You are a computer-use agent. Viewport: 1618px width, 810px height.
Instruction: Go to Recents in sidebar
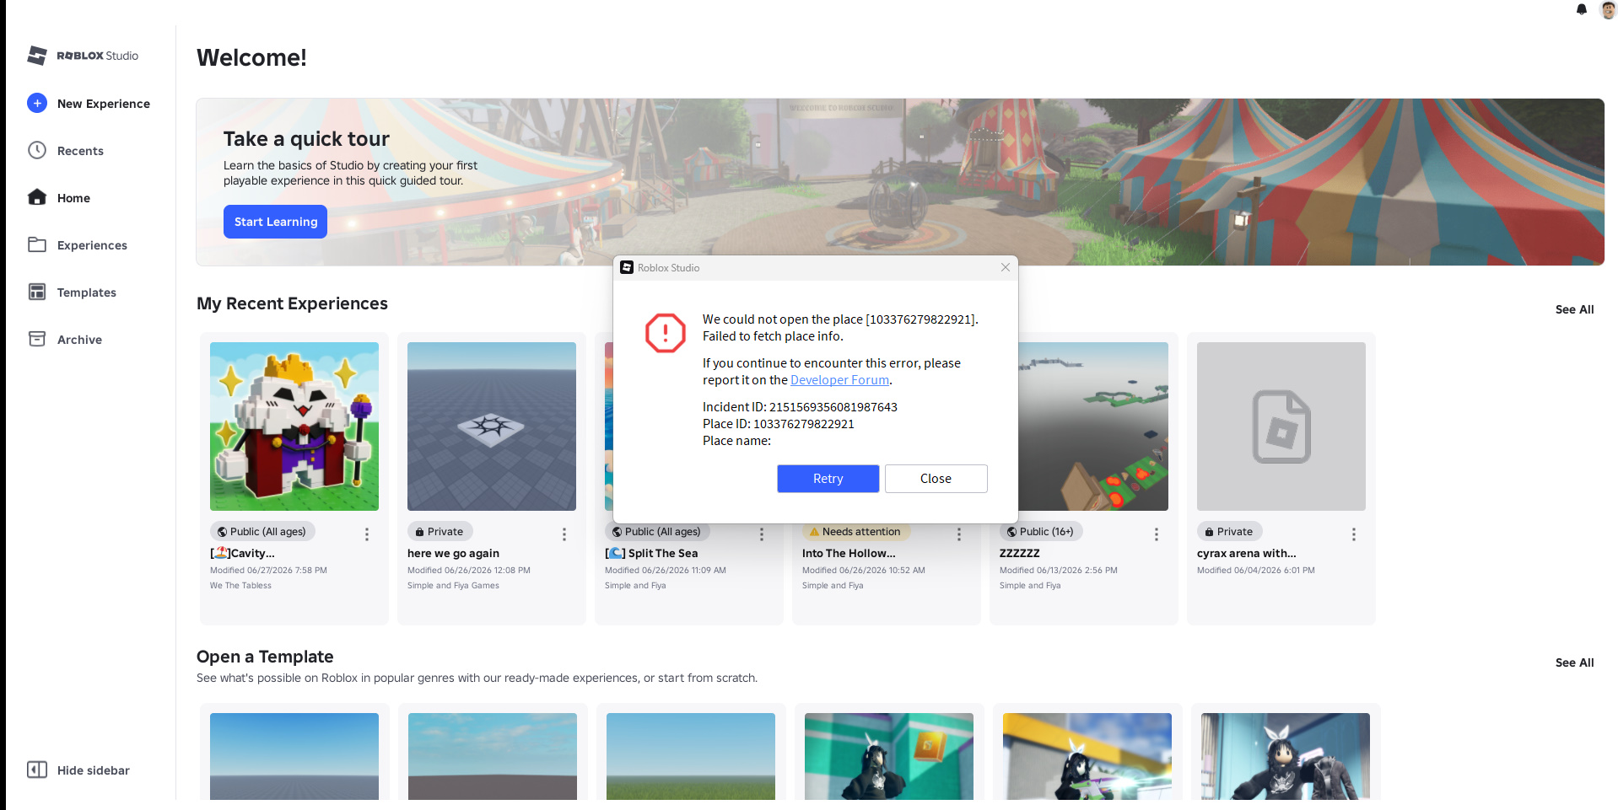pos(80,151)
